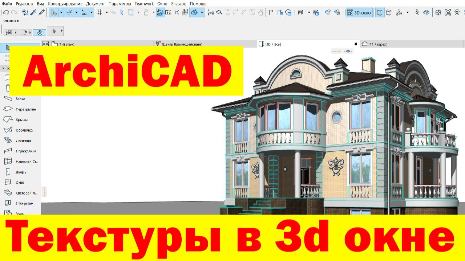Image resolution: width=465 pixels, height=261 pixels.
Task: Open the Документ menu
Action: pyautogui.click(x=96, y=4)
